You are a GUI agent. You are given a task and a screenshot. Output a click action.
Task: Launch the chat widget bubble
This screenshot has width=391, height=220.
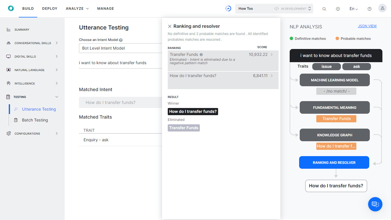pyautogui.click(x=375, y=204)
